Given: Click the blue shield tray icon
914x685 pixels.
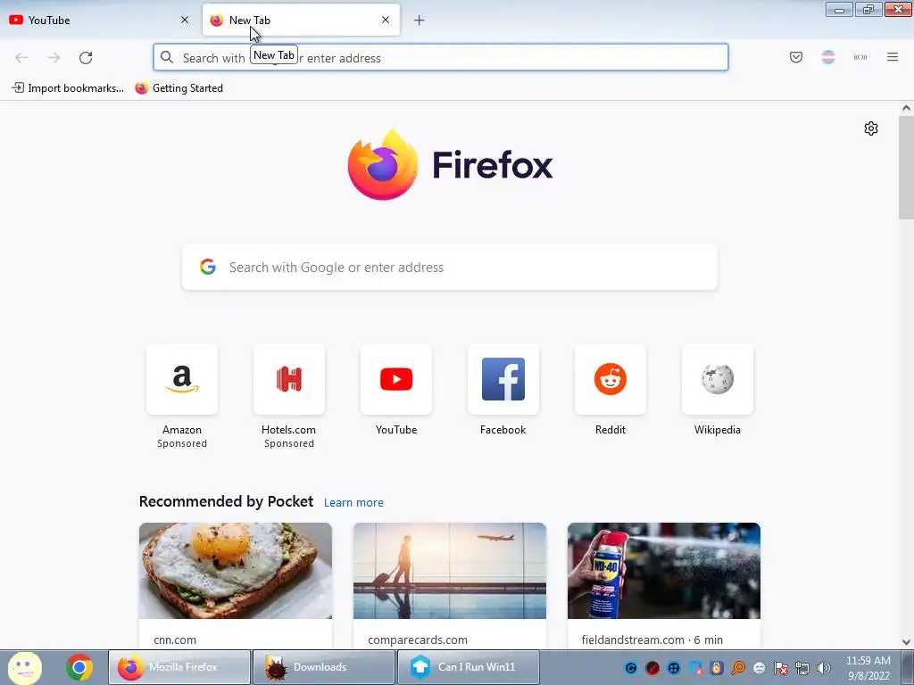Looking at the screenshot, I should (694, 668).
